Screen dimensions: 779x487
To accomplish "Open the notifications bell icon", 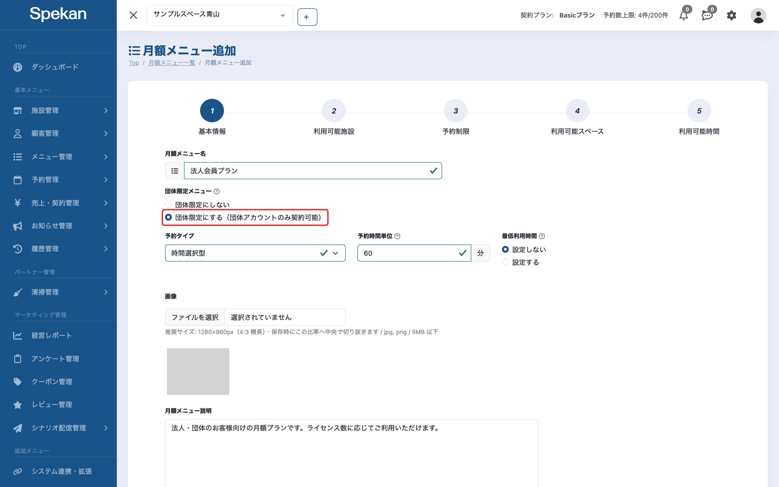I will click(x=684, y=15).
